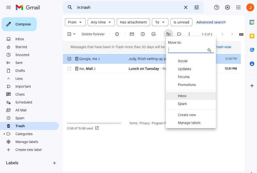Open the storage management link icon
This screenshot has height=173, width=257.
click(x=97, y=128)
